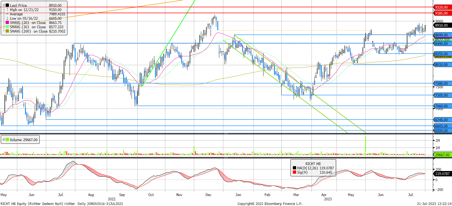Select the Average marker icon in legend
The width and height of the screenshot is (452, 206).
[7, 14]
